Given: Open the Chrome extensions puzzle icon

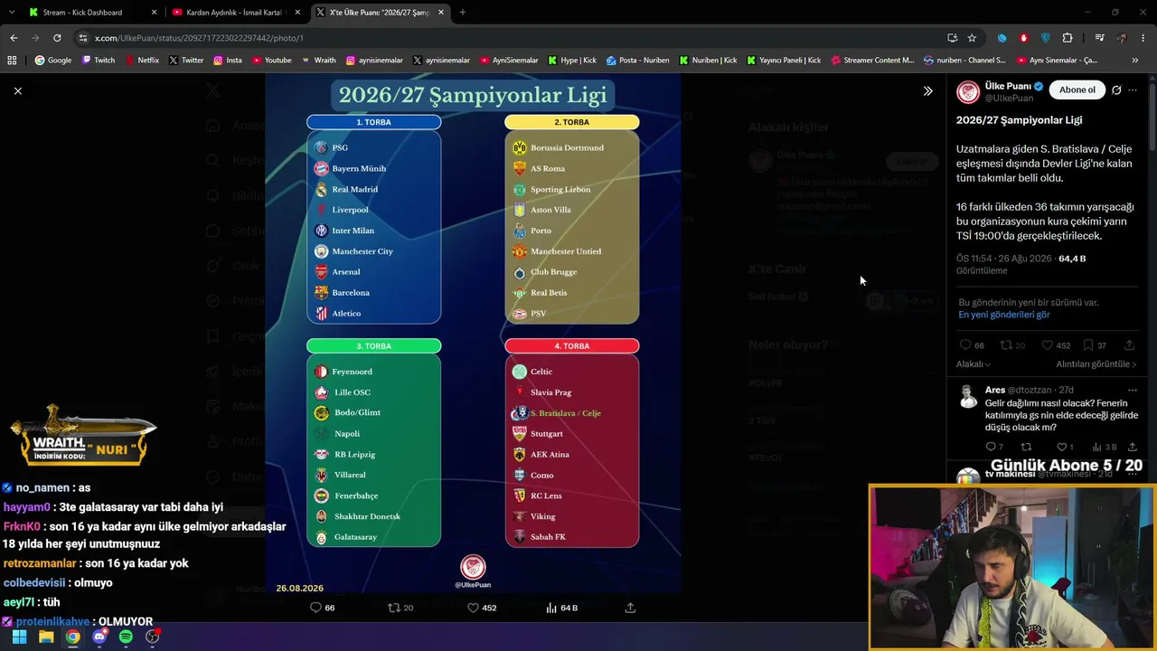Looking at the screenshot, I should [x=1068, y=38].
